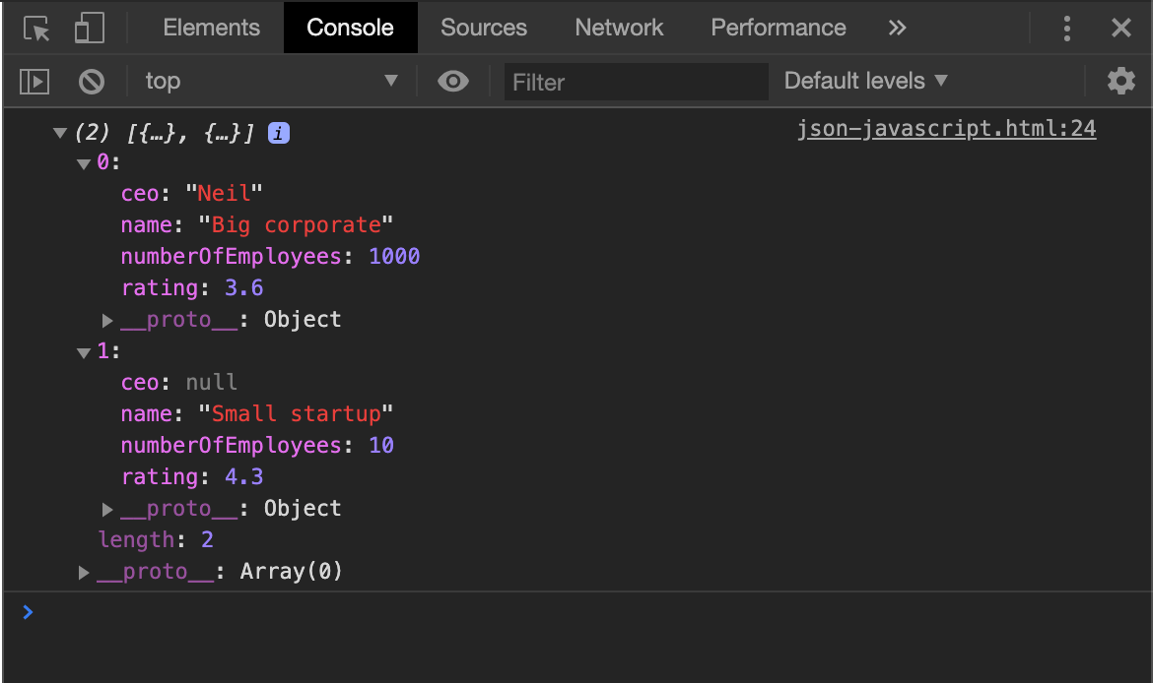Activate the Inspect element picker
Screen dimensions: 1153x683
pyautogui.click(x=34, y=27)
